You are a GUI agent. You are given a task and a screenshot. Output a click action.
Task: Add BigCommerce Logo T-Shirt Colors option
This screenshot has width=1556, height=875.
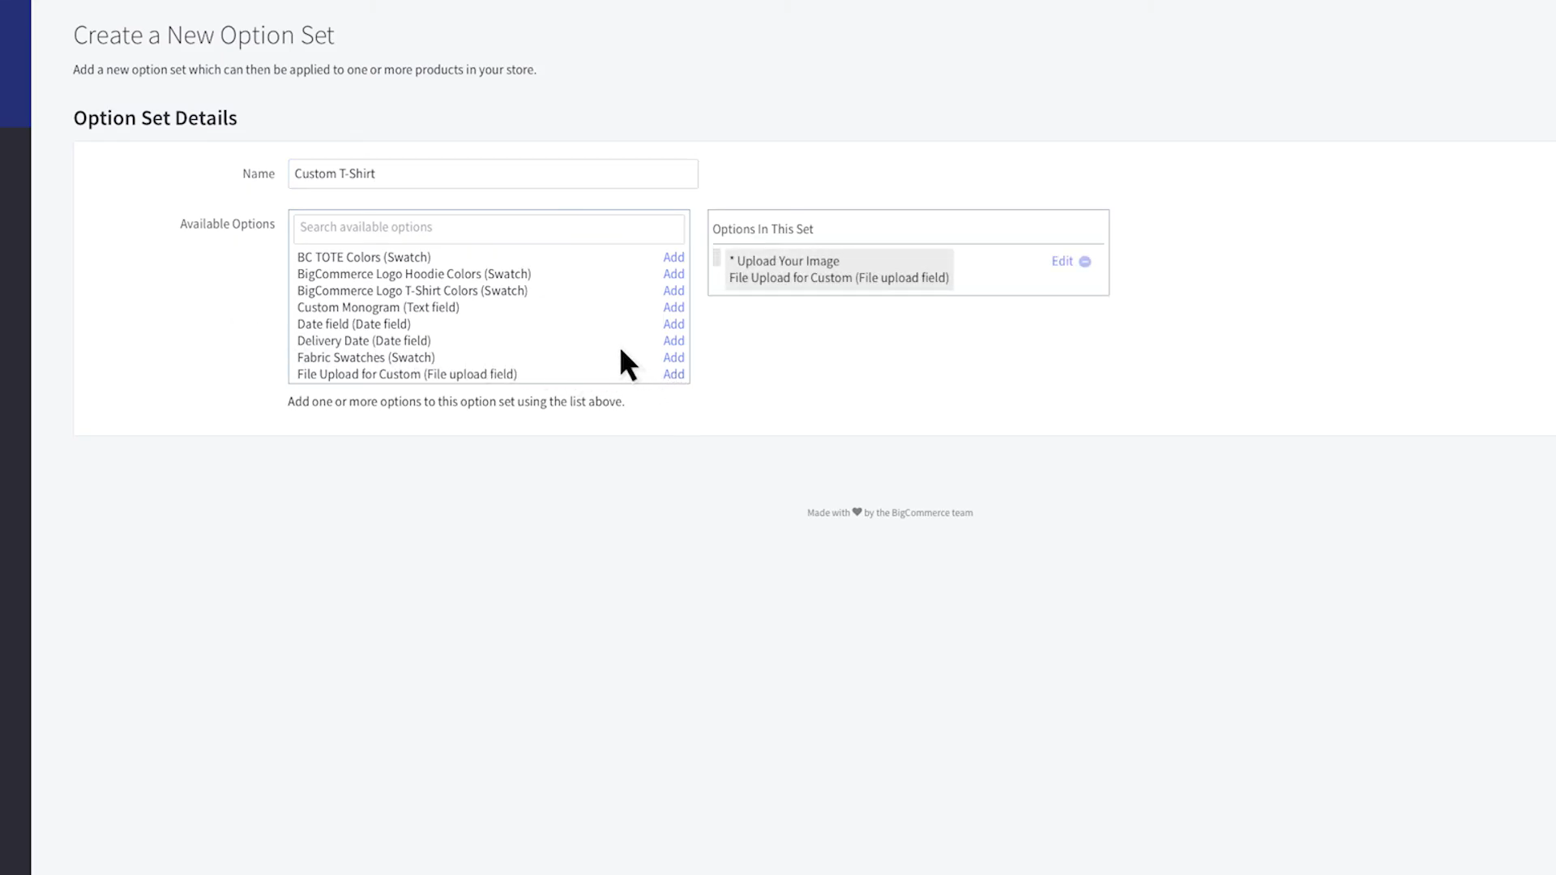click(x=673, y=291)
